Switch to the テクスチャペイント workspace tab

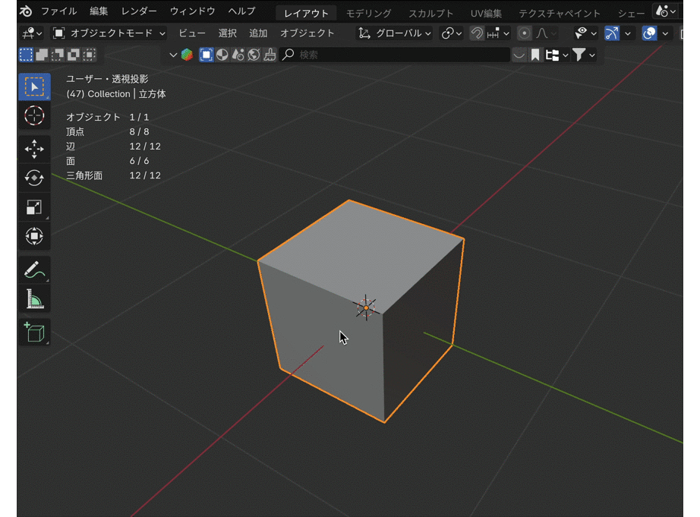[x=560, y=14]
